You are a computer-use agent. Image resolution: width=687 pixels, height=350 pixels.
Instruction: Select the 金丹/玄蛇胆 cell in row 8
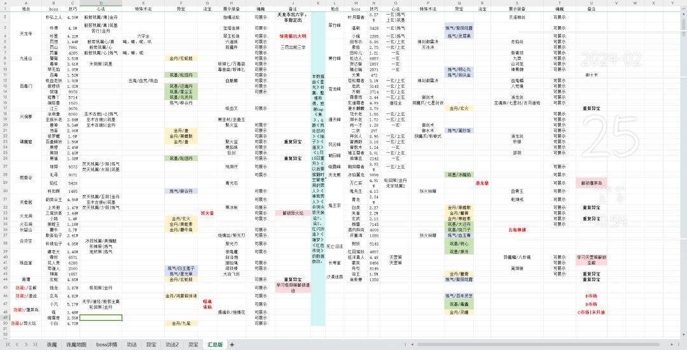(181, 59)
